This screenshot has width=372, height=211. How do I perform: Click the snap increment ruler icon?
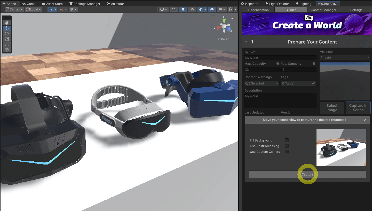72,9
